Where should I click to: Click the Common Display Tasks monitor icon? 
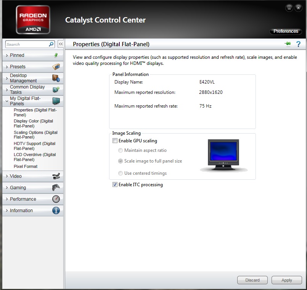(x=56, y=90)
